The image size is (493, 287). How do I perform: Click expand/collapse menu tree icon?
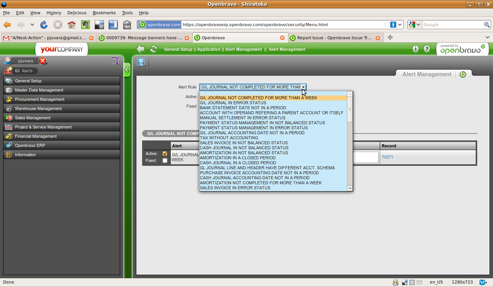pos(115,61)
